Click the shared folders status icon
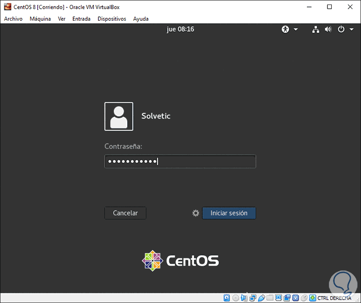 [270, 298]
